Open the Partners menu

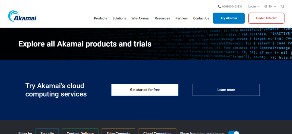click(x=182, y=18)
